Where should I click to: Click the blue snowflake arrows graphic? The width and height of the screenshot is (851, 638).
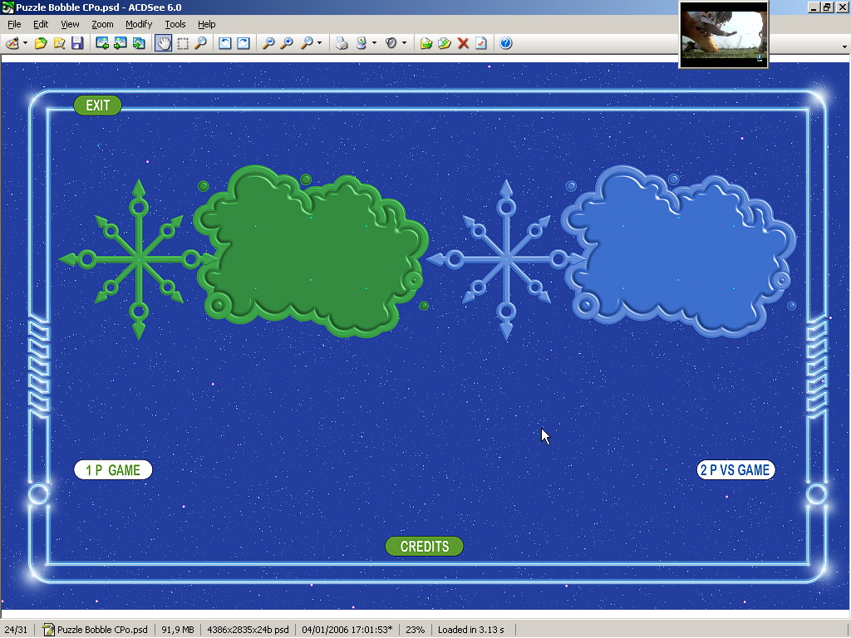point(506,259)
